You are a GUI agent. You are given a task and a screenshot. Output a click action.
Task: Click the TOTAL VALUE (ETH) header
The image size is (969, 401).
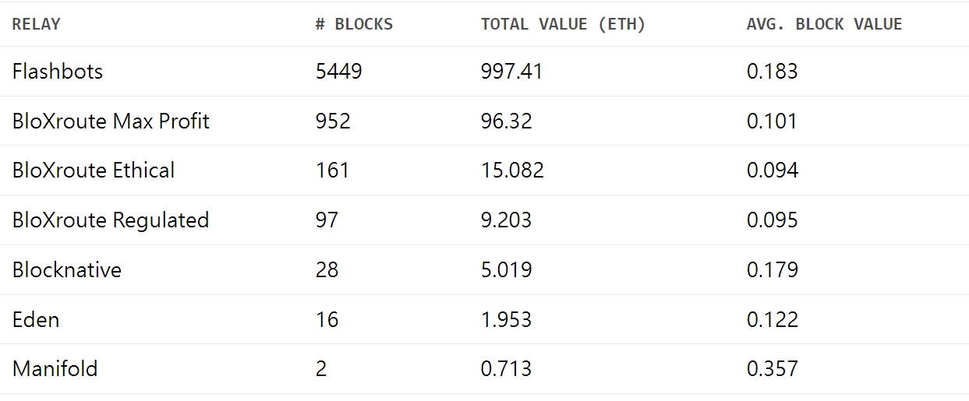(563, 24)
